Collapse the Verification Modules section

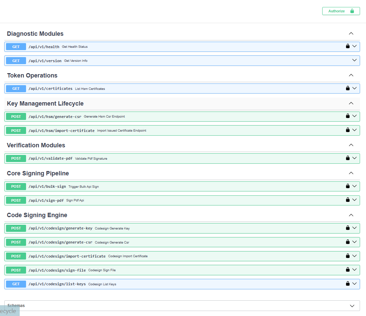pos(351,145)
